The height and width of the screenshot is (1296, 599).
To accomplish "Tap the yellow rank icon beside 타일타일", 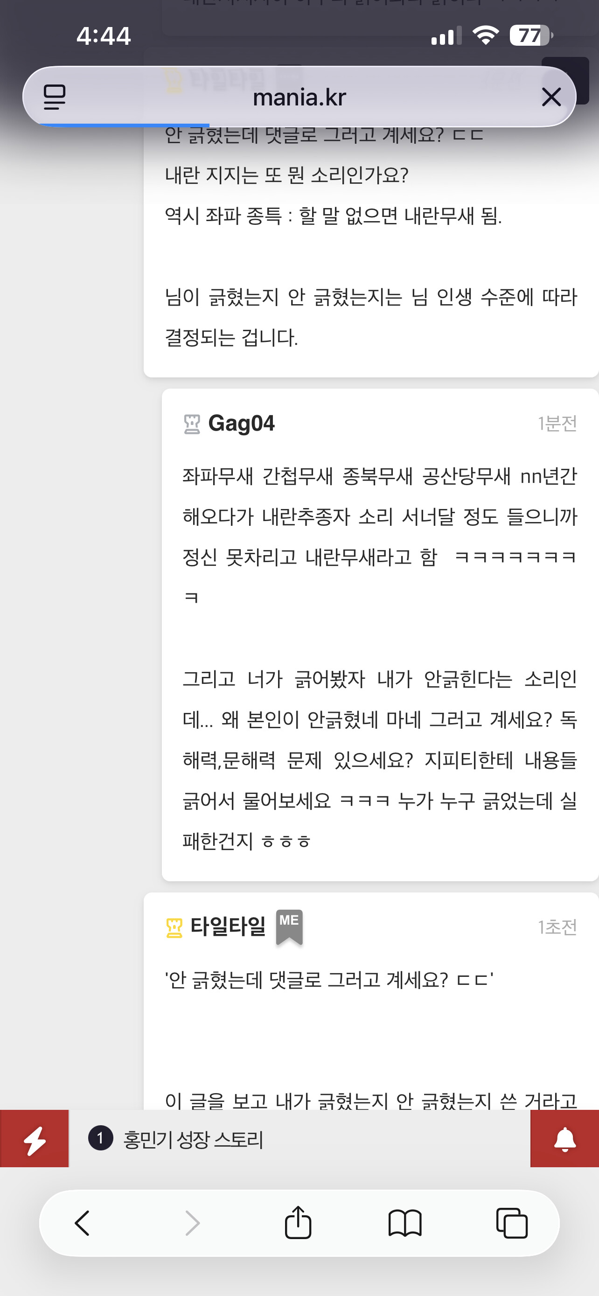I will coord(174,928).
